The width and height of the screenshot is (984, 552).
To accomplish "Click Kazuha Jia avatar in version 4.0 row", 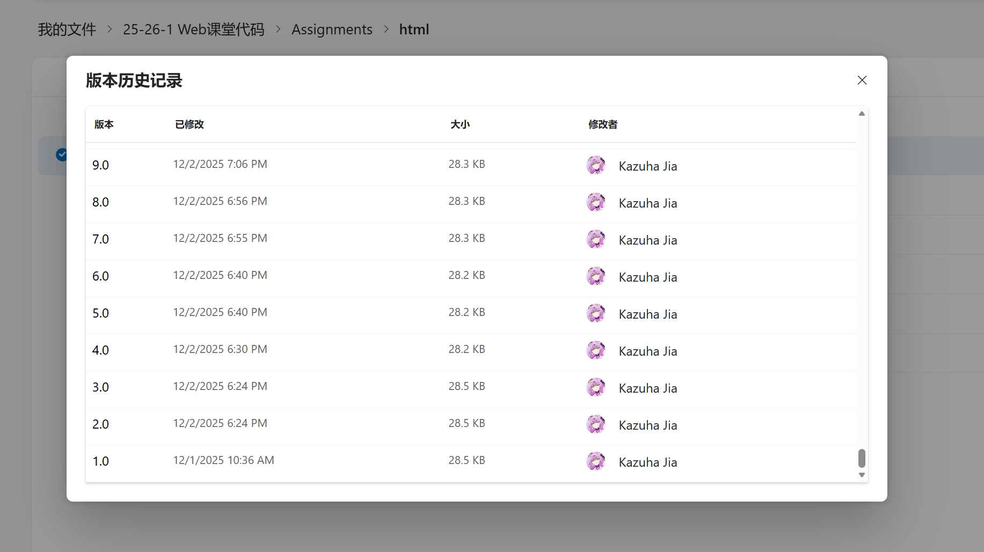I will tap(595, 351).
